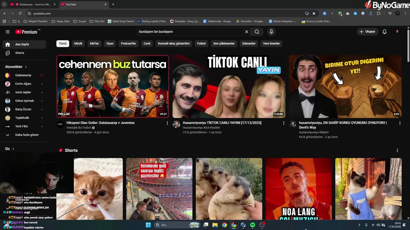
Task: Open the Osimhenin golü stadium Short
Action: pyautogui.click(x=159, y=189)
